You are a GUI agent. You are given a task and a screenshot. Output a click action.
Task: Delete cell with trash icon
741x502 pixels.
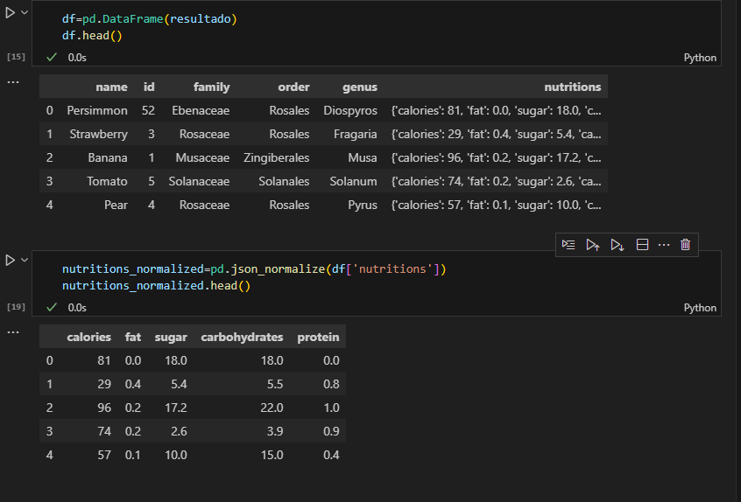coord(685,244)
